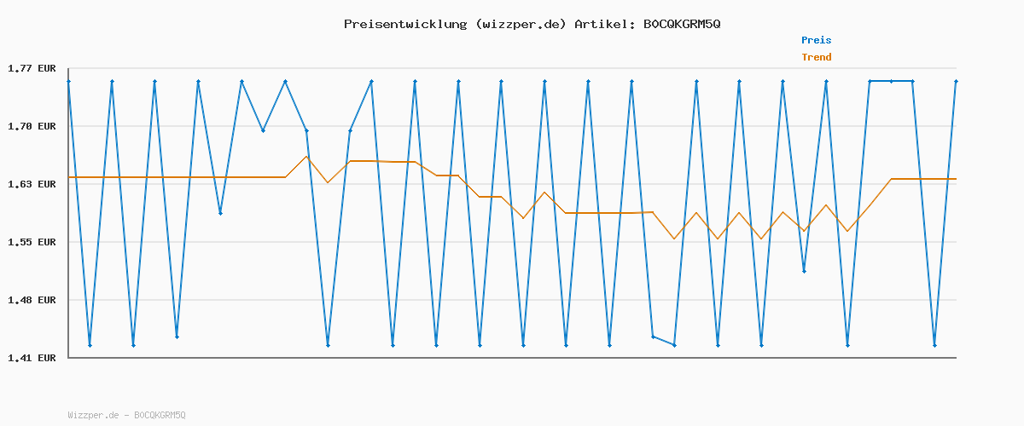Viewport: 1024px width, 426px height.
Task: Click the 1.48 EUR axis label
Action: coord(32,300)
